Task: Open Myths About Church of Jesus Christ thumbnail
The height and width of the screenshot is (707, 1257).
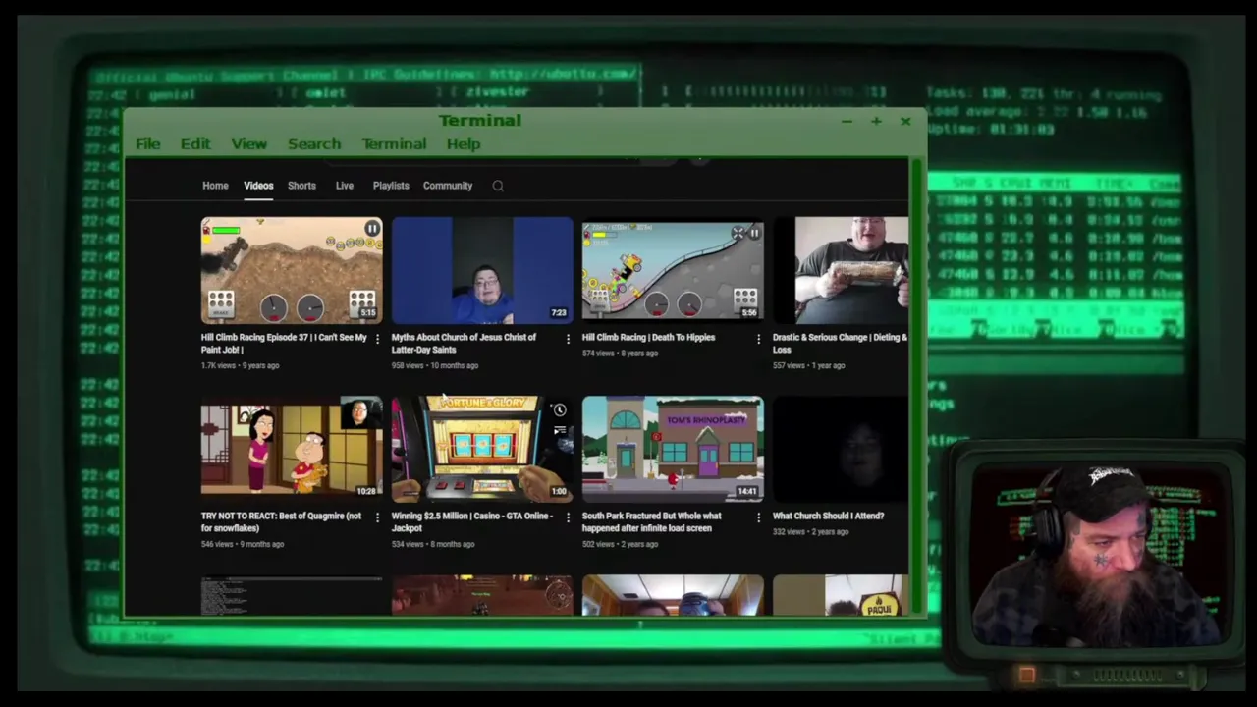Action: (482, 270)
